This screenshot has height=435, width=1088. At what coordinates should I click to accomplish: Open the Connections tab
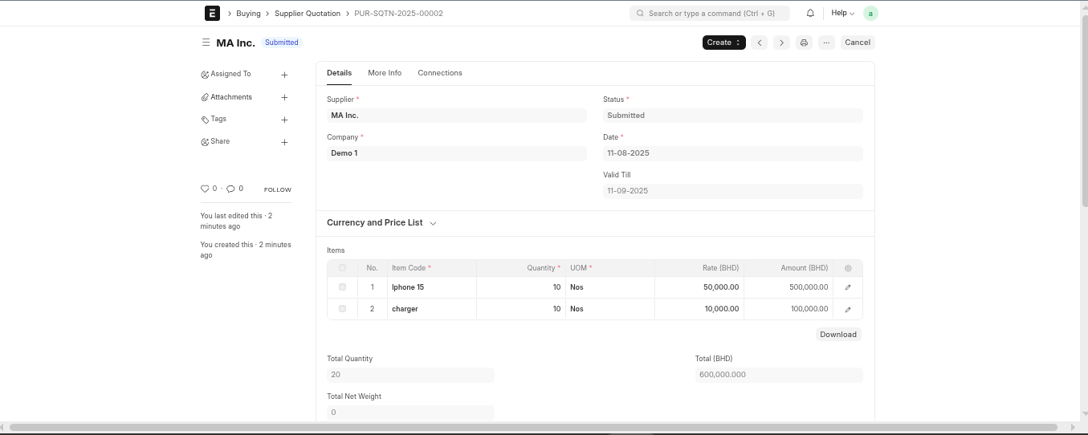[440, 73]
